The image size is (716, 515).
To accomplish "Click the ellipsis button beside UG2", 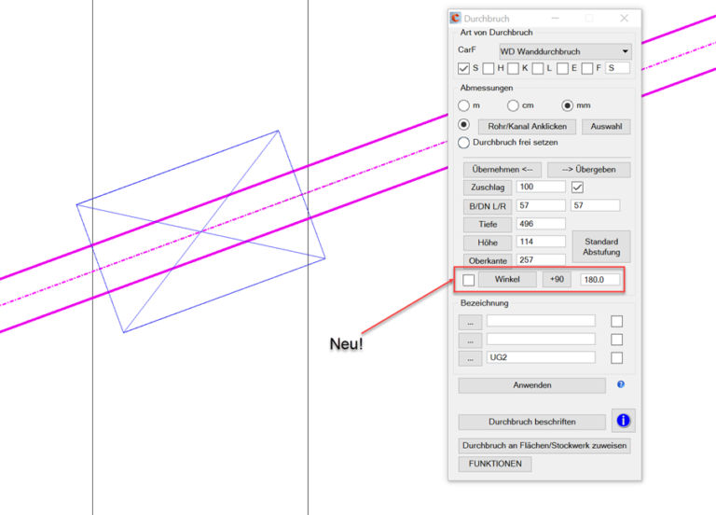I will click(470, 358).
